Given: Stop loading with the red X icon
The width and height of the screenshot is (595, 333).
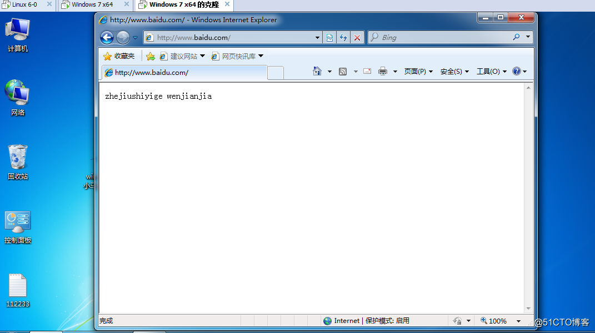Looking at the screenshot, I should coord(357,38).
